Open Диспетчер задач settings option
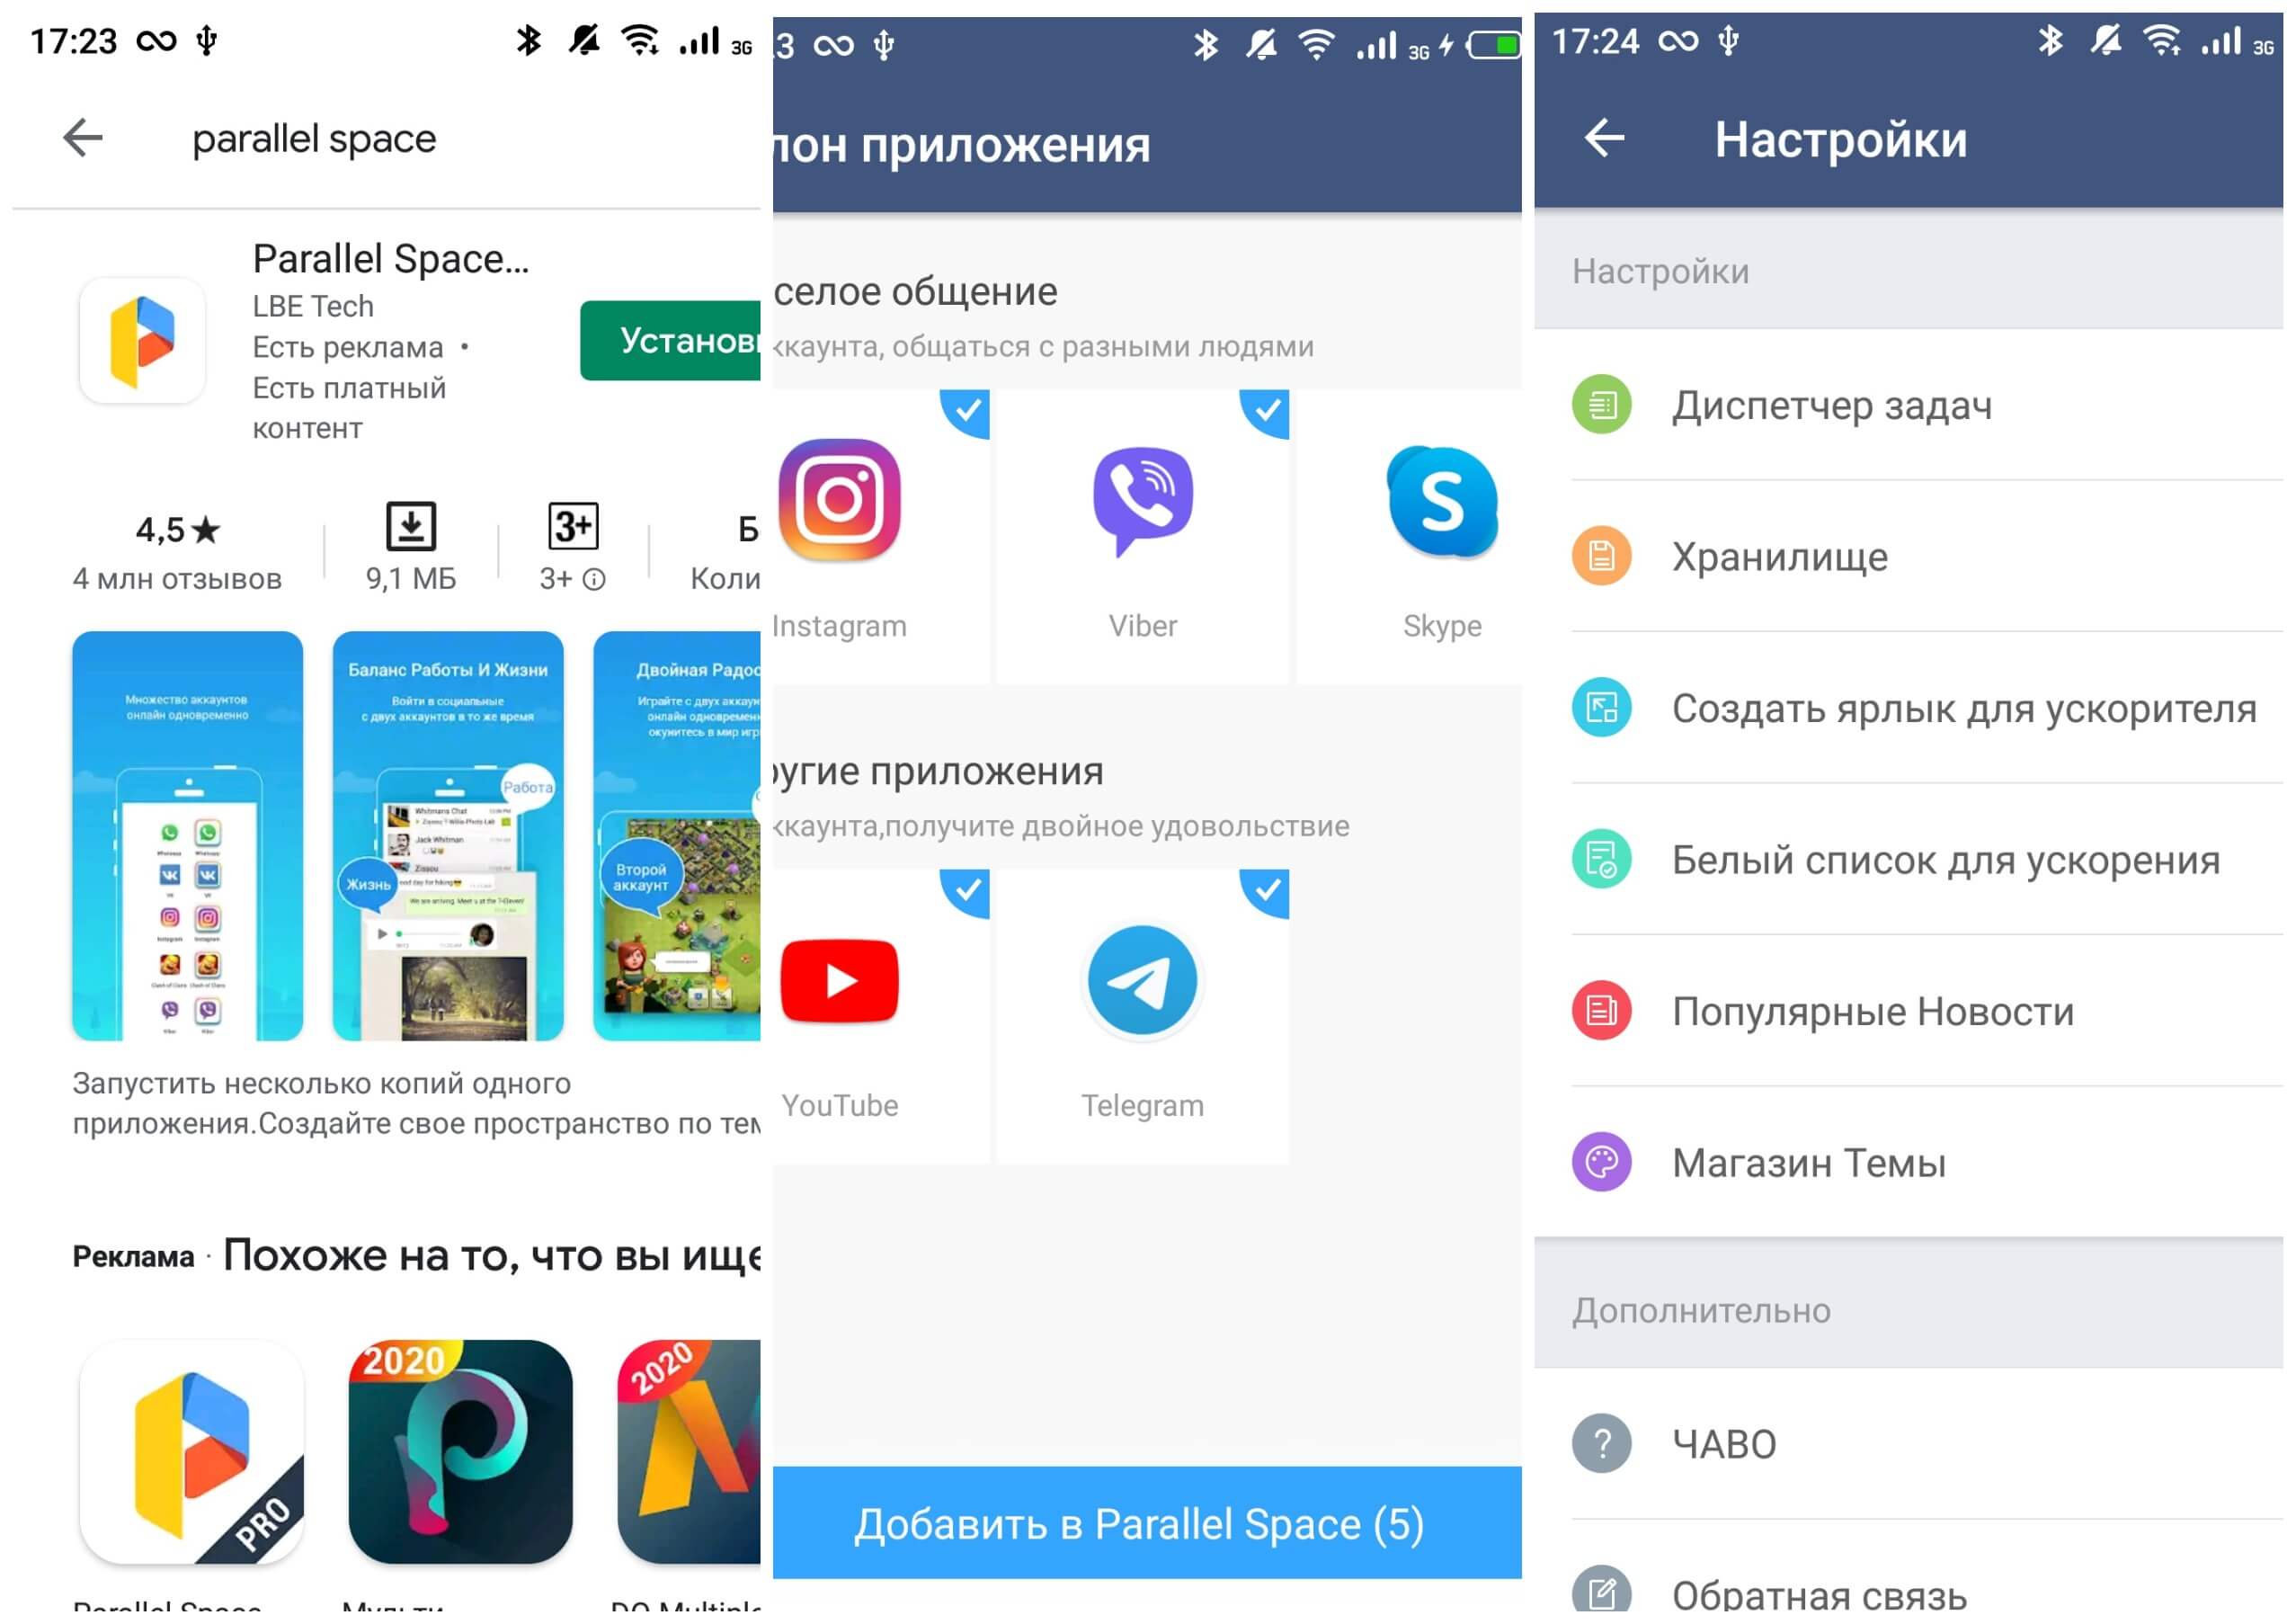This screenshot has height=1624, width=2296. point(1913,406)
